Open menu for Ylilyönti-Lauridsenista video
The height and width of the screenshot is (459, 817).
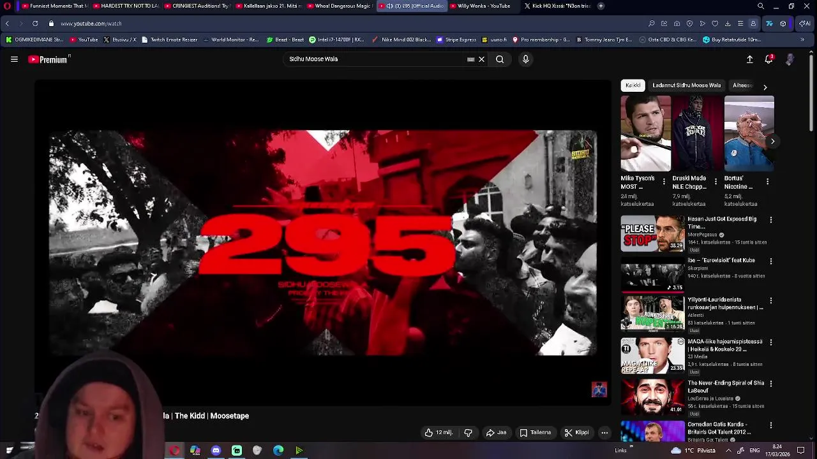coord(770,300)
